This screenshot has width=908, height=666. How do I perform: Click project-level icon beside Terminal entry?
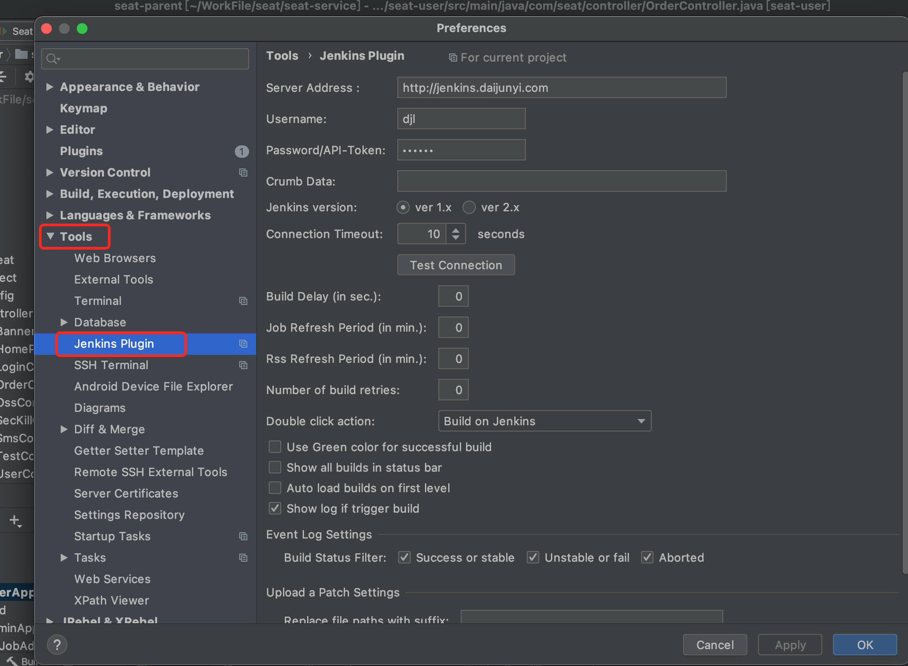243,301
